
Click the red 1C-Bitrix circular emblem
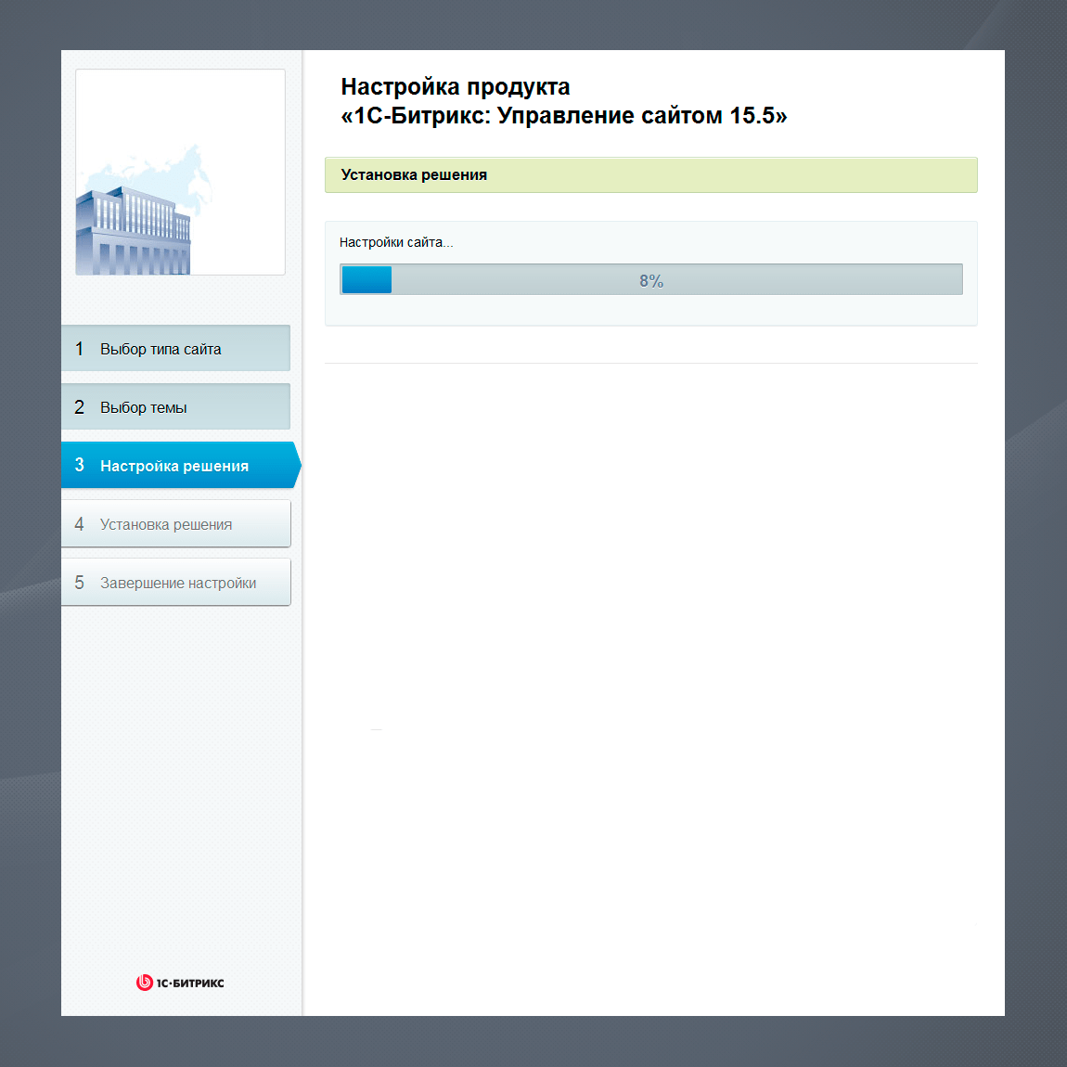pos(144,983)
